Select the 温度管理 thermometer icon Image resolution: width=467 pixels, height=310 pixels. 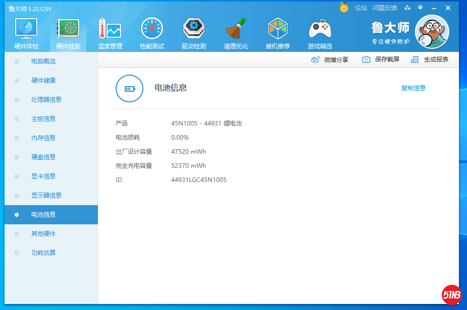[110, 29]
